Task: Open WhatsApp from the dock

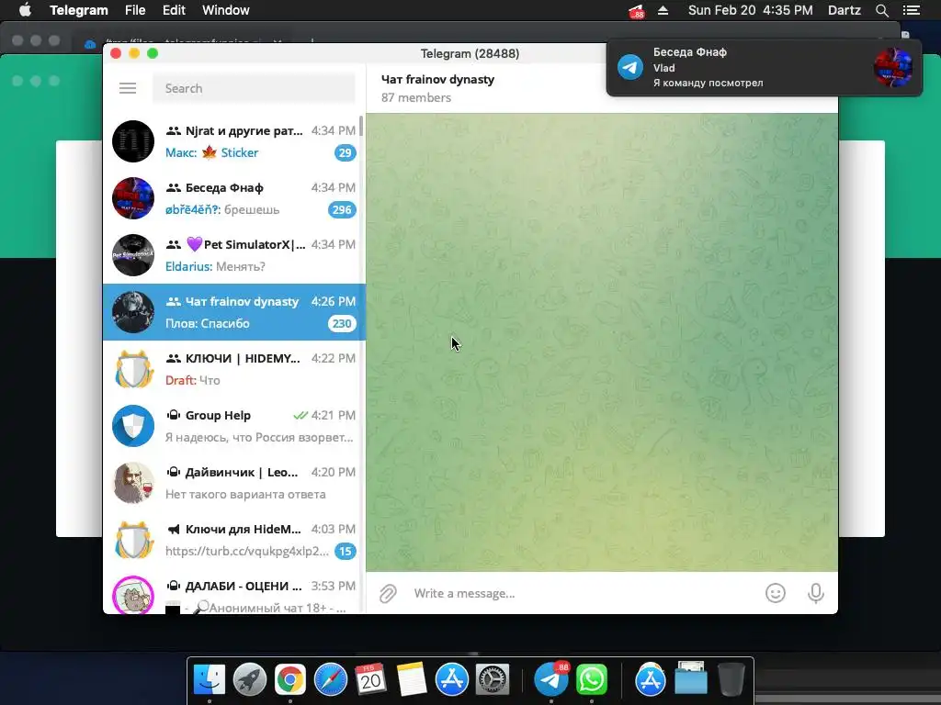Action: (x=592, y=680)
